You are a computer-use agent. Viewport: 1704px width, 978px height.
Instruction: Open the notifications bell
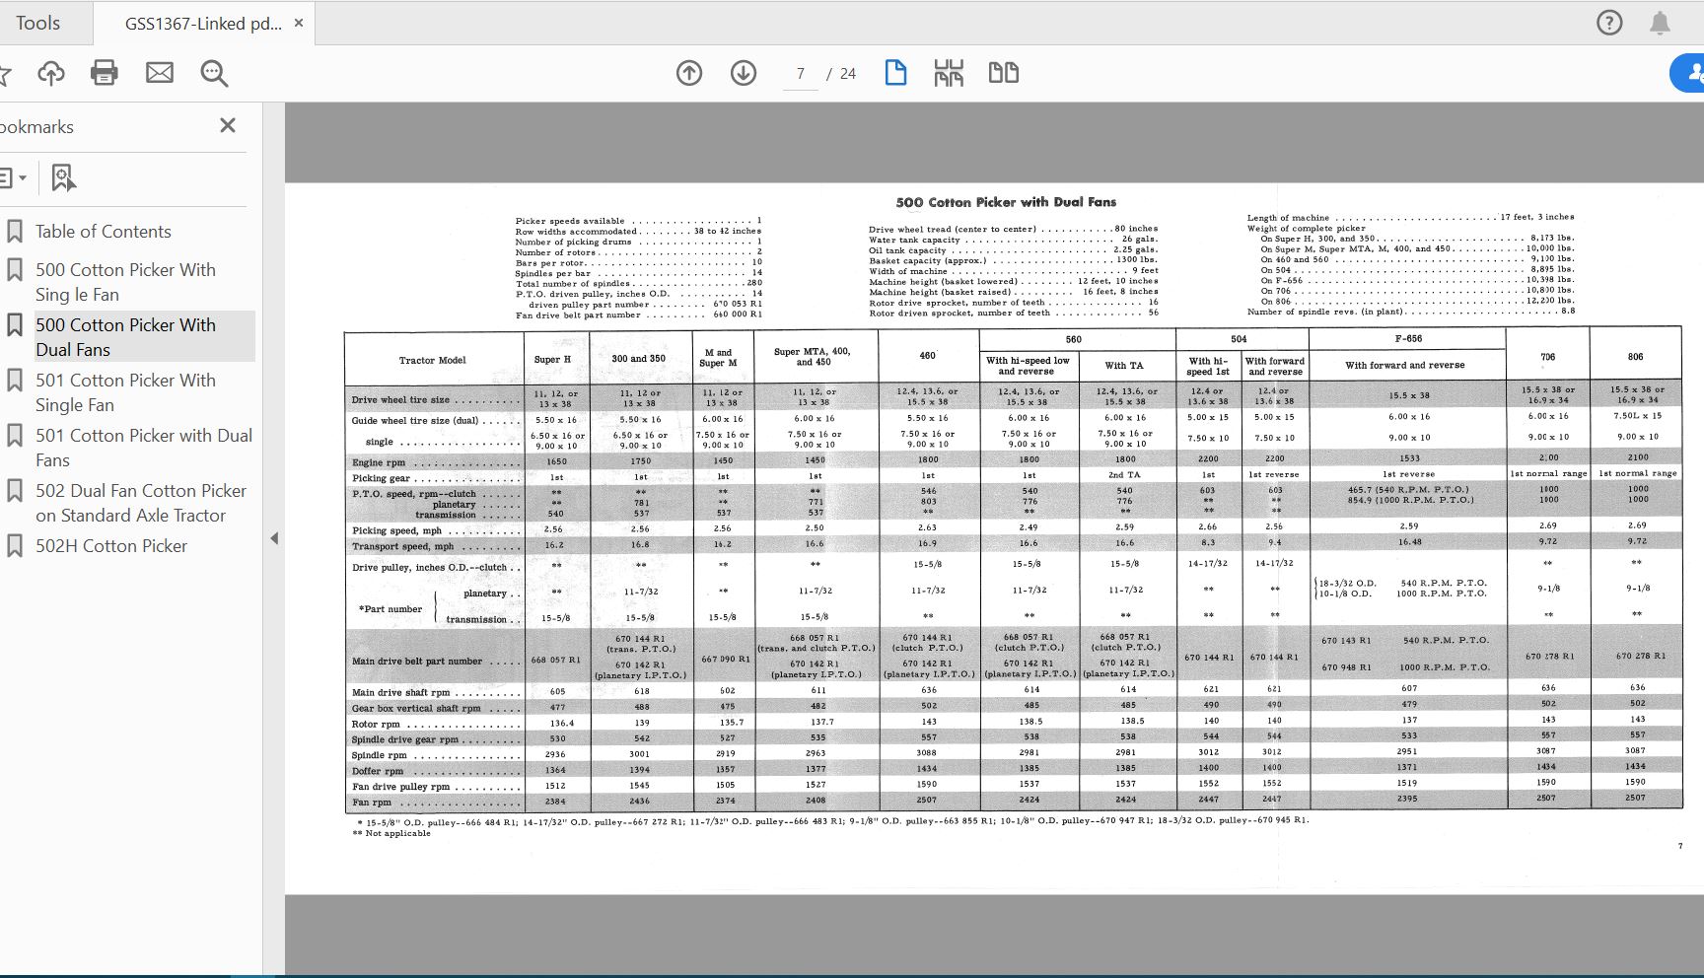click(x=1661, y=23)
